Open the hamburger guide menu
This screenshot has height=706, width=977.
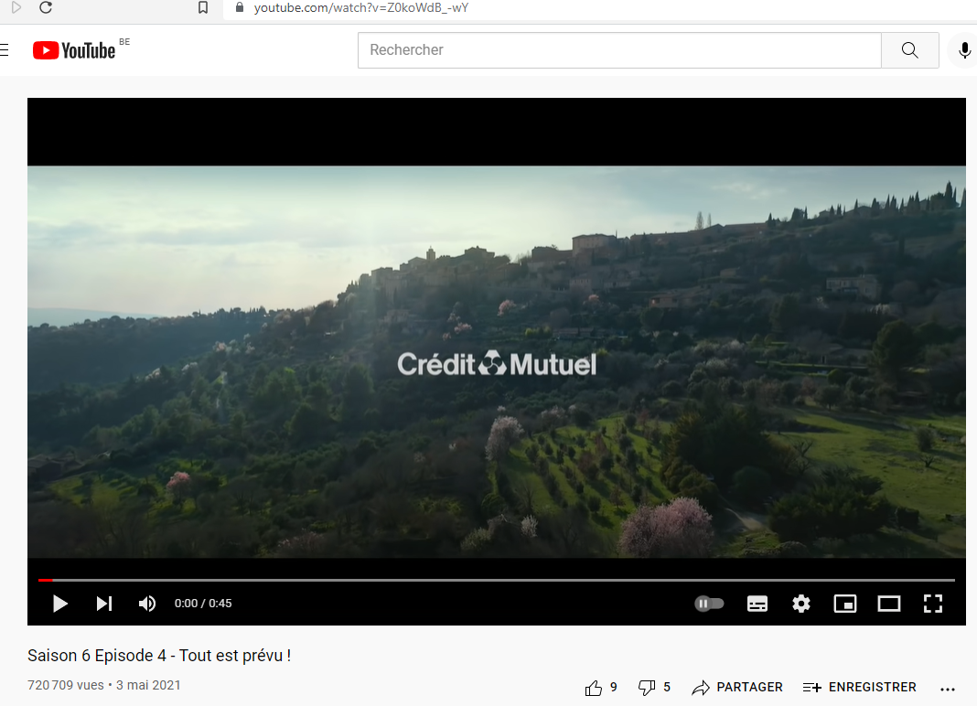point(5,50)
